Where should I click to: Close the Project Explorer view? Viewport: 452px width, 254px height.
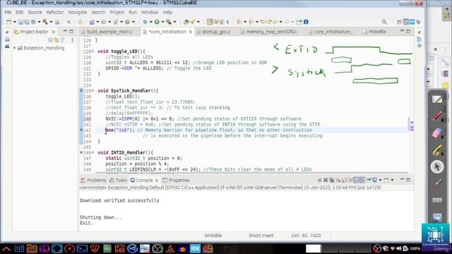coord(54,32)
